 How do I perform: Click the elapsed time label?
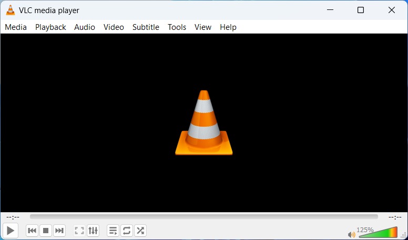point(13,217)
